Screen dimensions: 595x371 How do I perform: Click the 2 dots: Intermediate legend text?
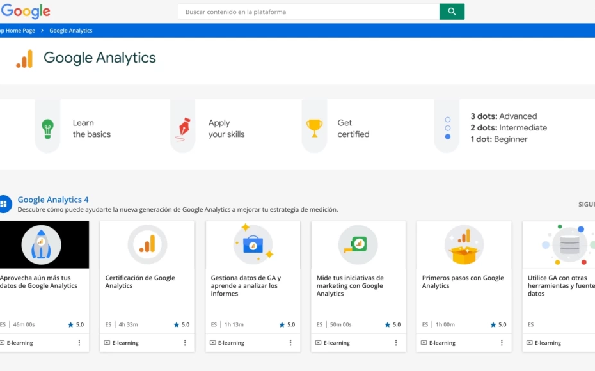tap(509, 128)
